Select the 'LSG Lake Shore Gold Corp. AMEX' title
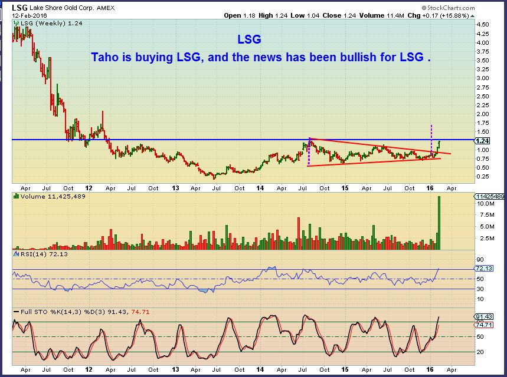The image size is (507, 377). pos(63,8)
